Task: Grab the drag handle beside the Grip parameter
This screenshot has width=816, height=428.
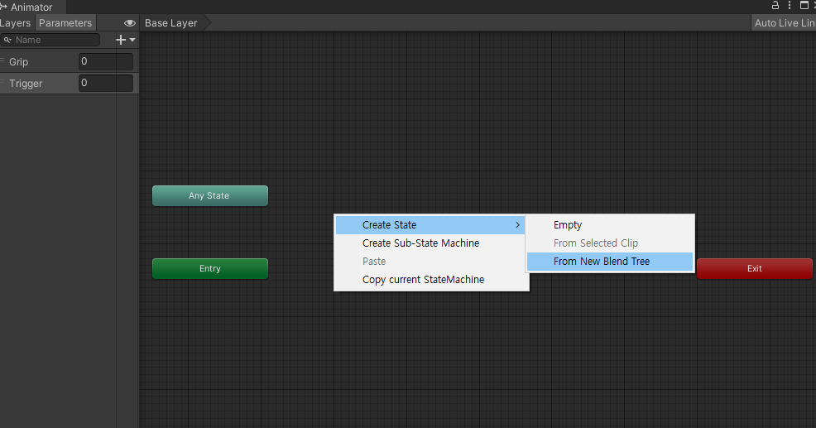Action: [2, 61]
